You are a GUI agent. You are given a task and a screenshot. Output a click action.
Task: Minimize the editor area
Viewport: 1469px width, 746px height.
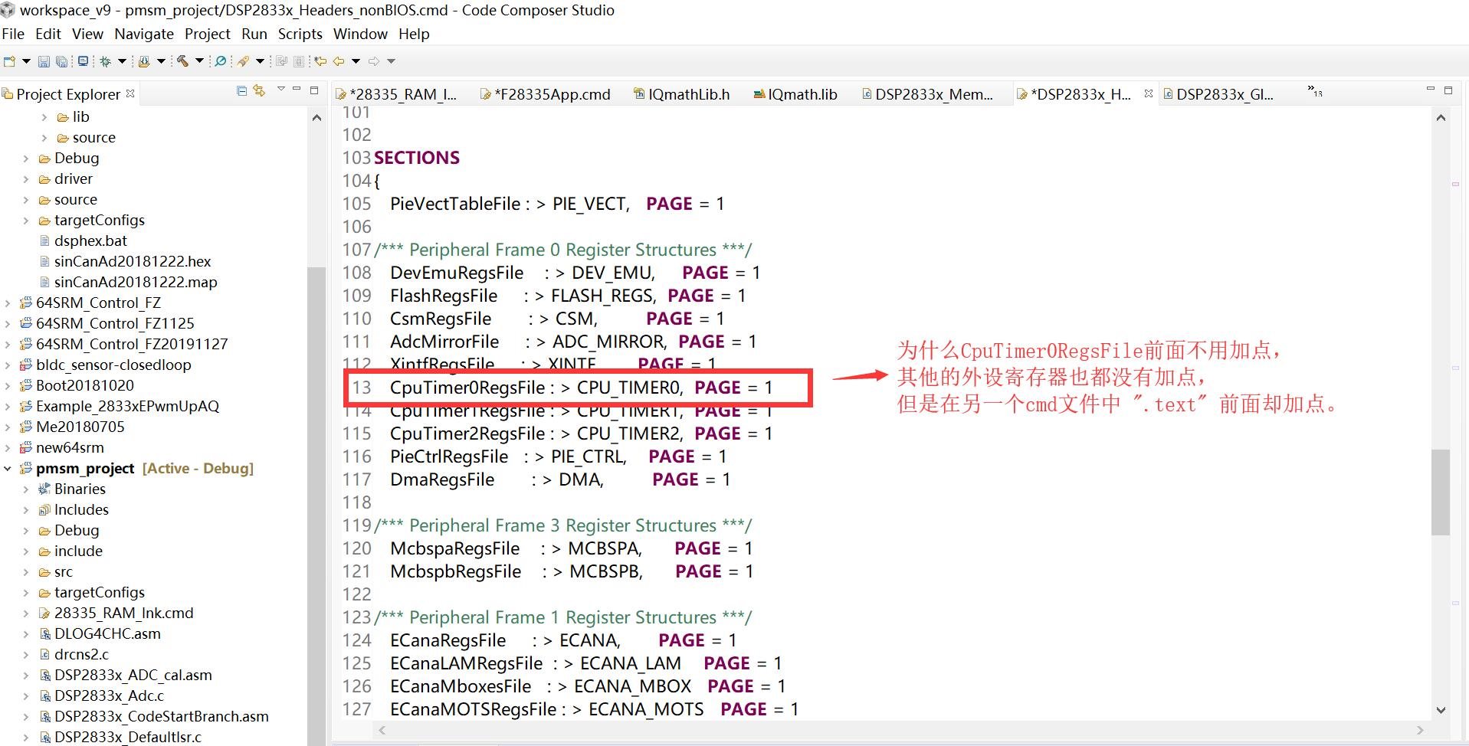click(1430, 90)
